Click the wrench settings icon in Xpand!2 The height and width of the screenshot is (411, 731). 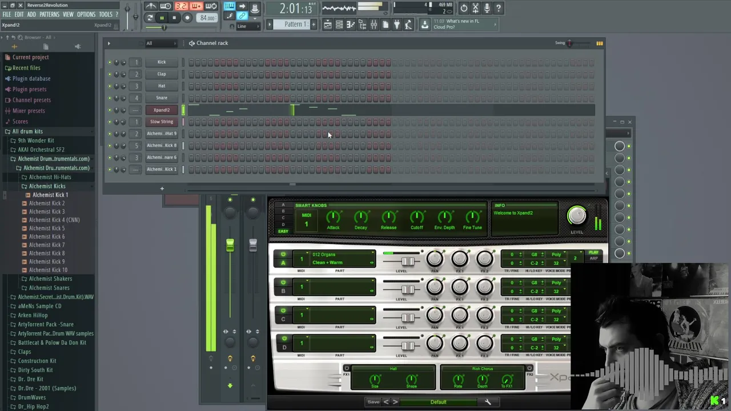[488, 402]
